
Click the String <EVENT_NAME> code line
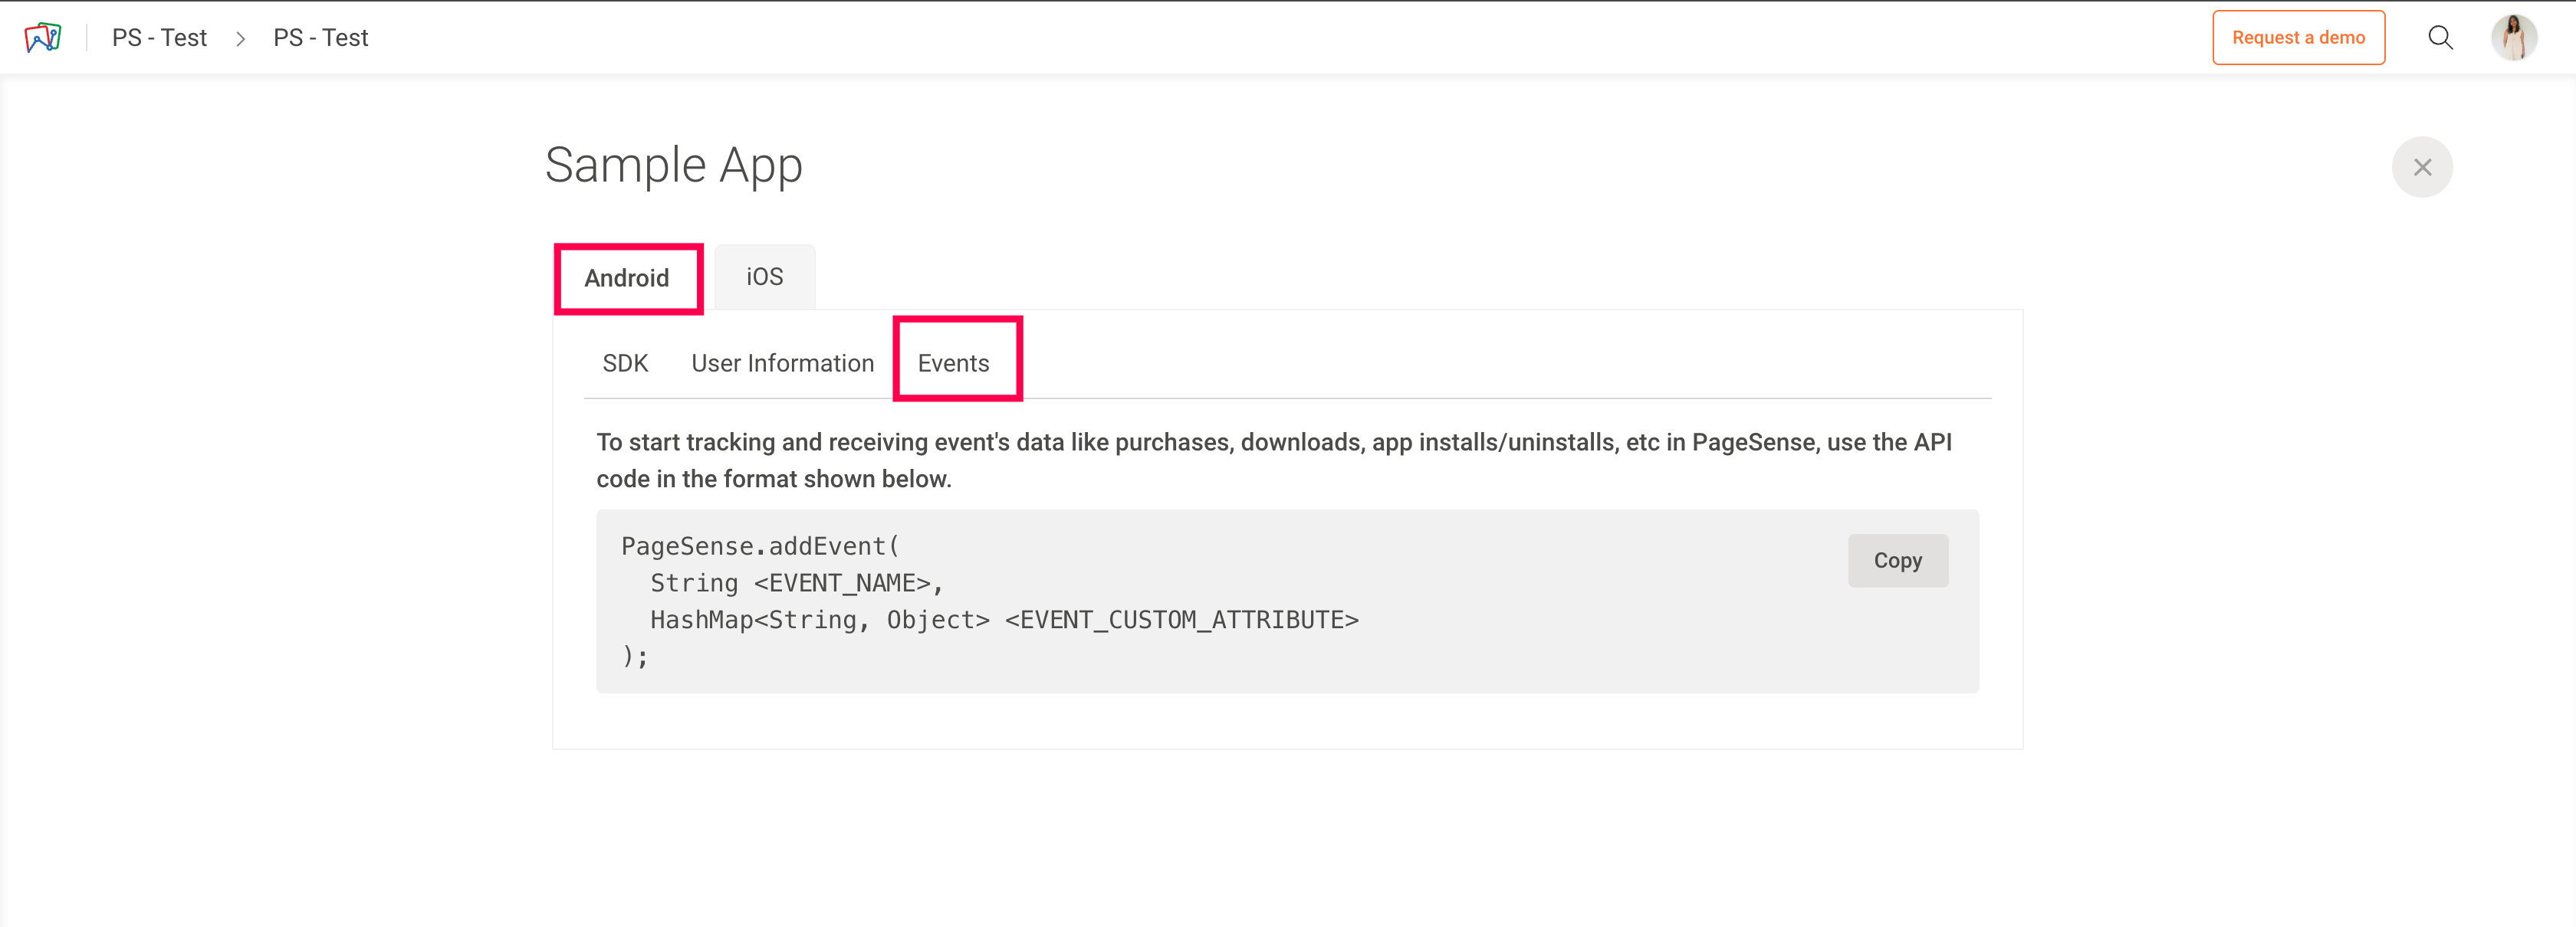[796, 583]
